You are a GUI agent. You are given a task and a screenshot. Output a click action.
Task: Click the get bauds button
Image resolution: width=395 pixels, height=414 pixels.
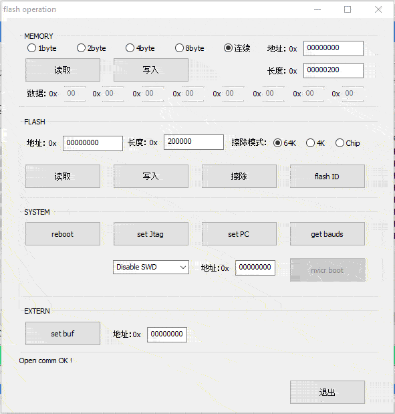pos(327,234)
